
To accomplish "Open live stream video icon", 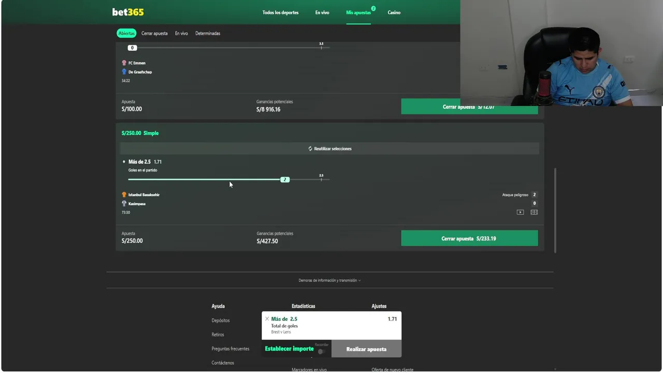I will pyautogui.click(x=520, y=212).
